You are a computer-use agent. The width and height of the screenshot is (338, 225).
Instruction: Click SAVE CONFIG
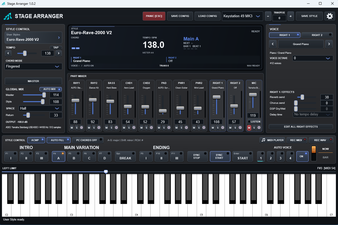click(x=180, y=16)
